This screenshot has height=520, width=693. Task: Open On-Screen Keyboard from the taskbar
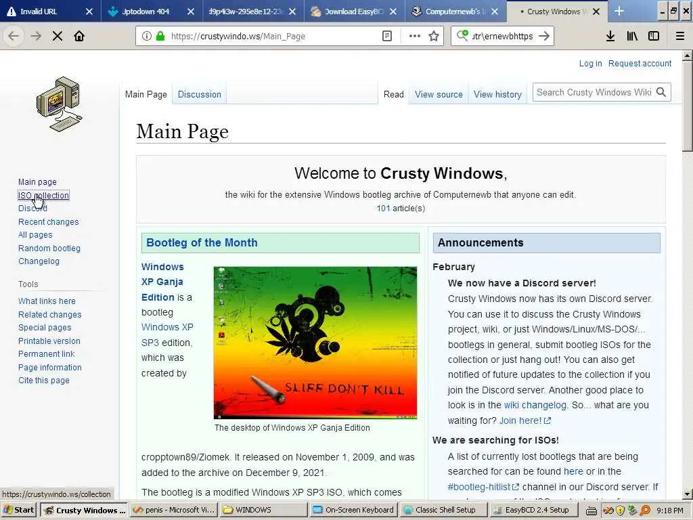[353, 510]
